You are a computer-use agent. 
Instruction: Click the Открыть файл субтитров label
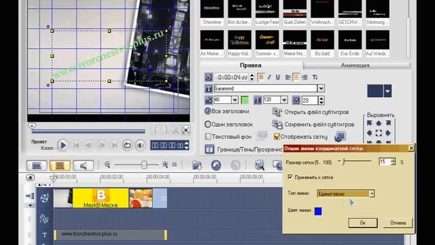[317, 112]
